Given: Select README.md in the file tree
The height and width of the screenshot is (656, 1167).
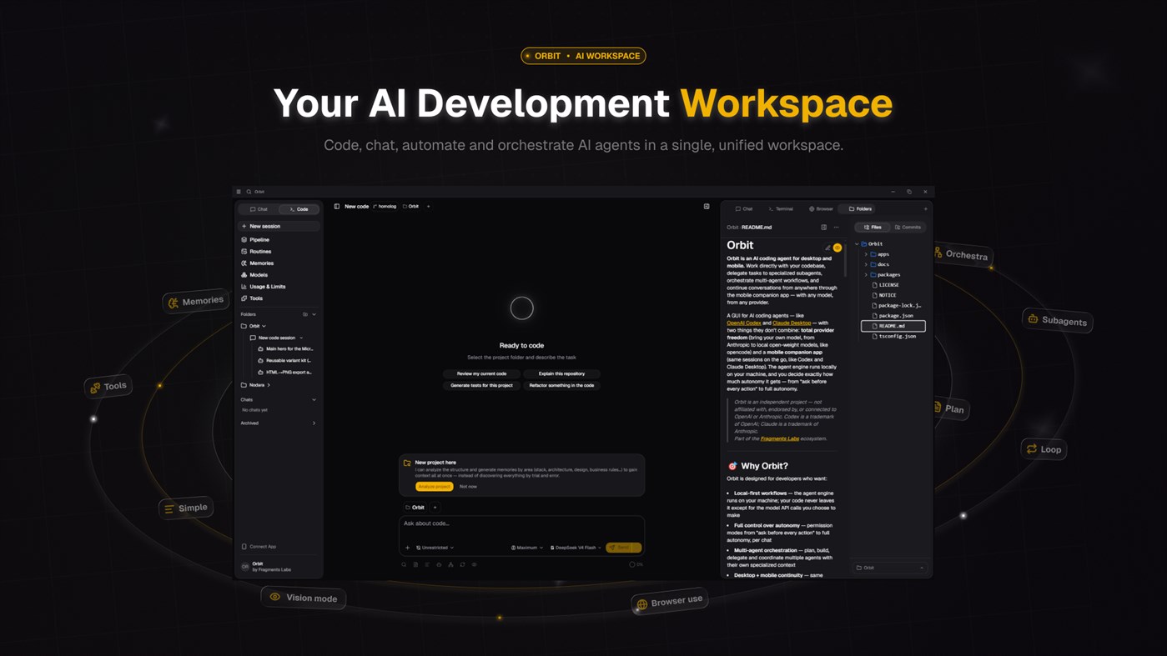Looking at the screenshot, I should tap(893, 326).
